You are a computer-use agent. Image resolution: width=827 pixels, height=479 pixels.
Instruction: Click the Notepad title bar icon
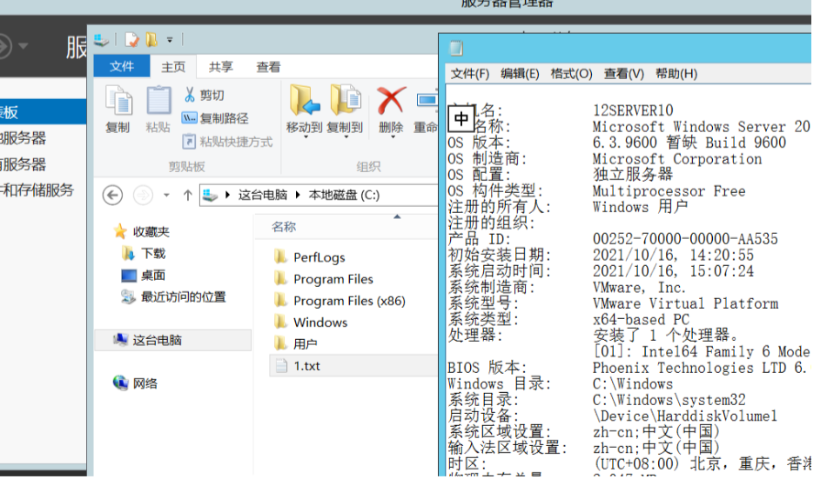(456, 49)
